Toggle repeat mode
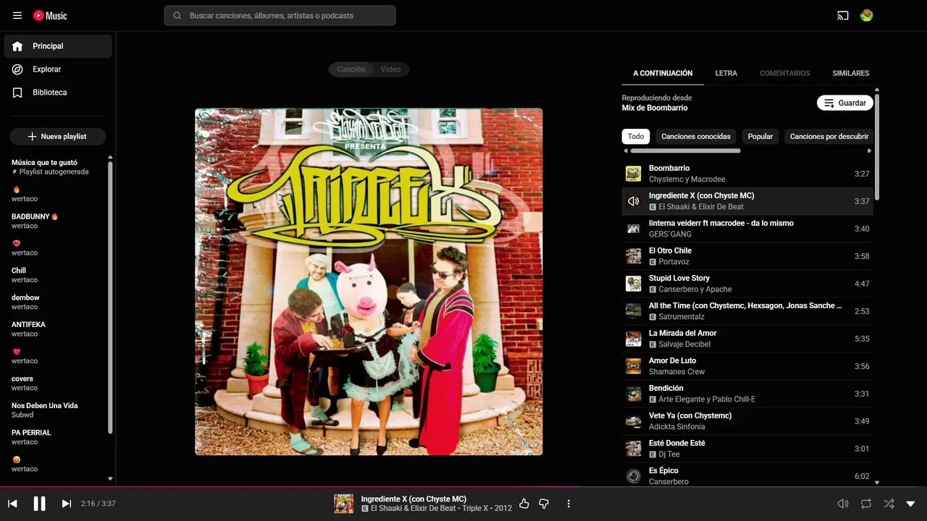The image size is (927, 521). (x=866, y=504)
